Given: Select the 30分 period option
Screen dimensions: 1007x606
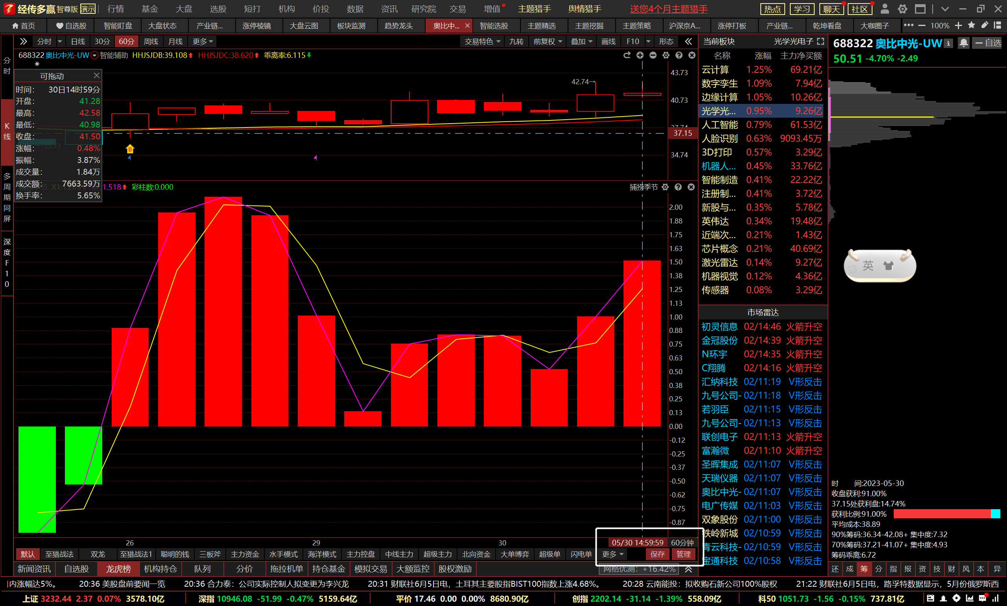Looking at the screenshot, I should (102, 41).
